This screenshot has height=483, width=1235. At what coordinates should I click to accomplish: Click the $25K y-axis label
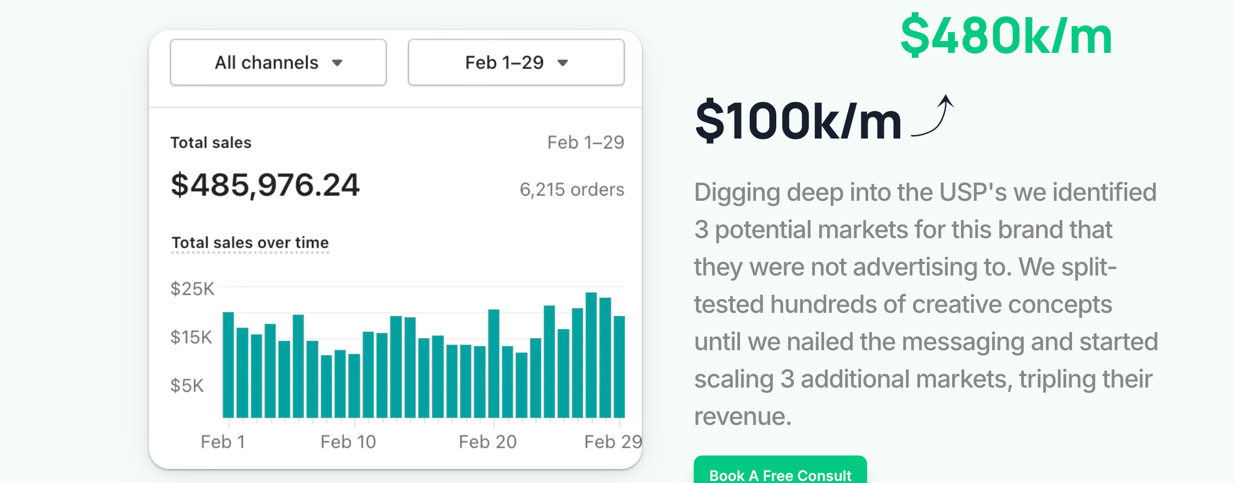(192, 289)
